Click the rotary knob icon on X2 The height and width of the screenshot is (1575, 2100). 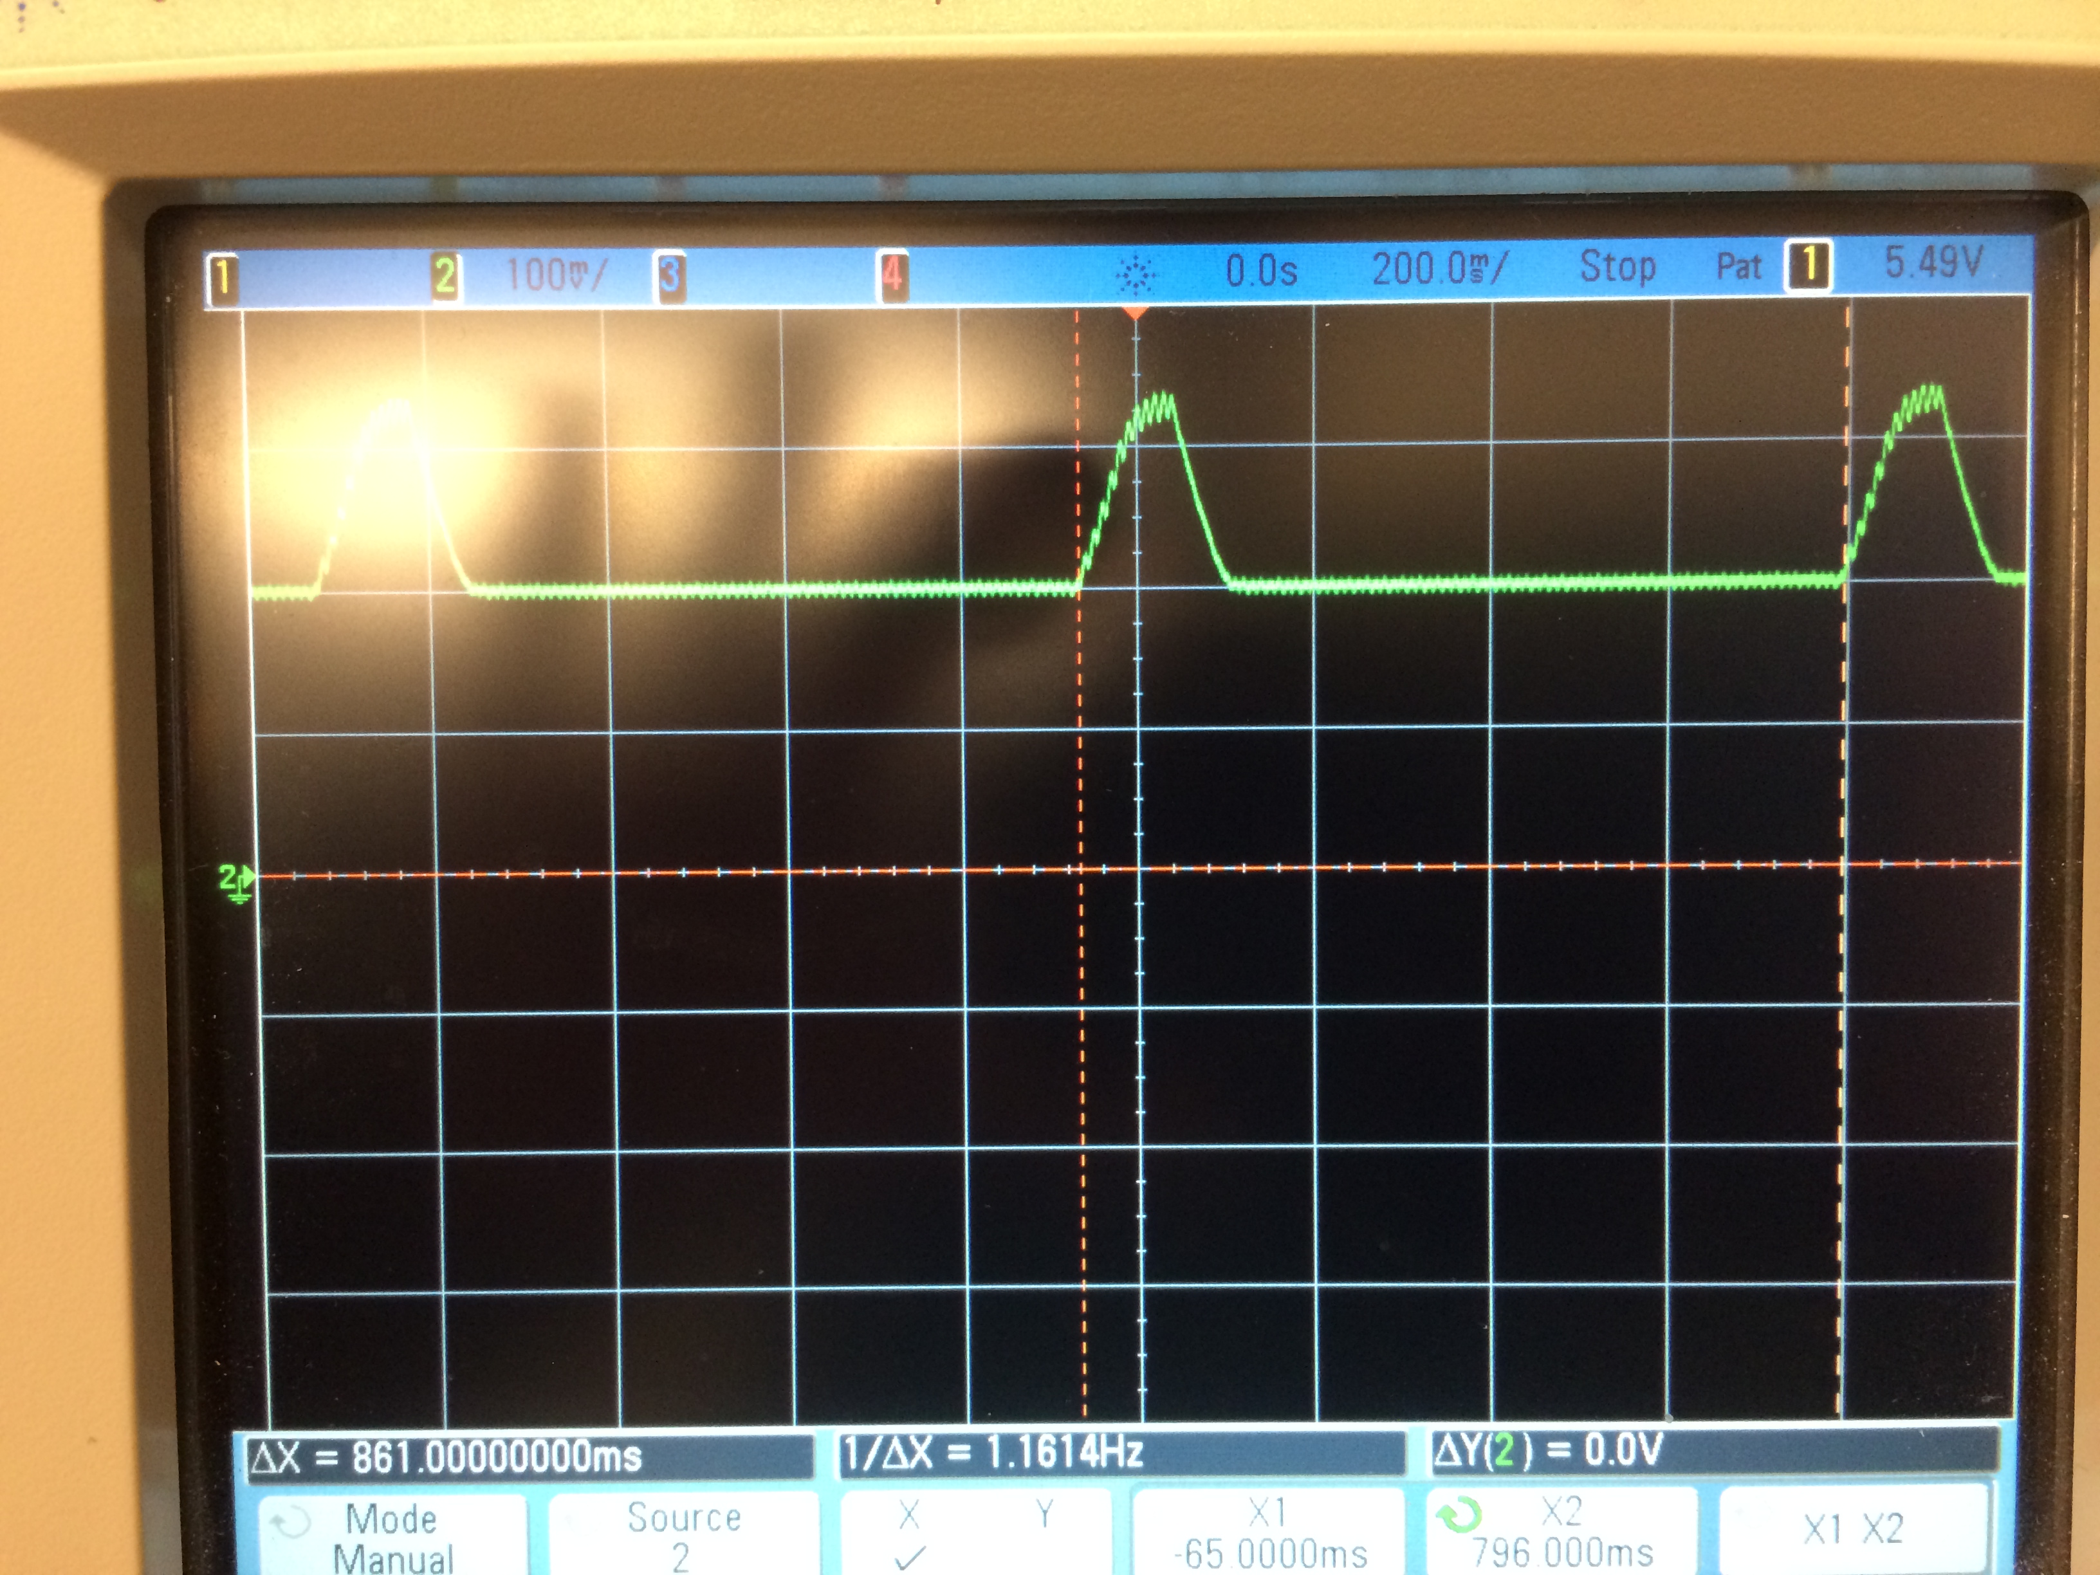[1459, 1515]
